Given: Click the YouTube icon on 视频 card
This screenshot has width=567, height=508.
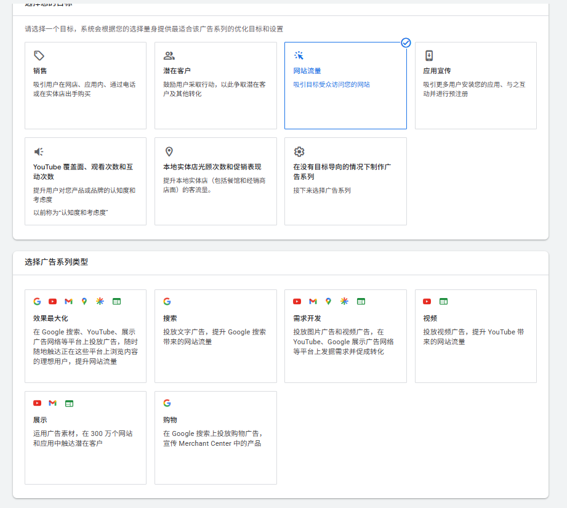Looking at the screenshot, I should 427,301.
